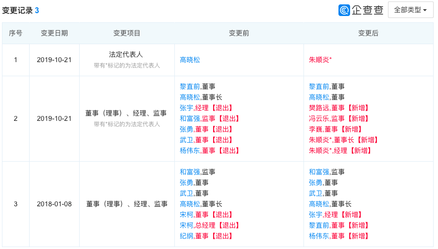Screen dimensions: 438x249
Task: Select the 变更日期 column header
Action: tap(54, 33)
